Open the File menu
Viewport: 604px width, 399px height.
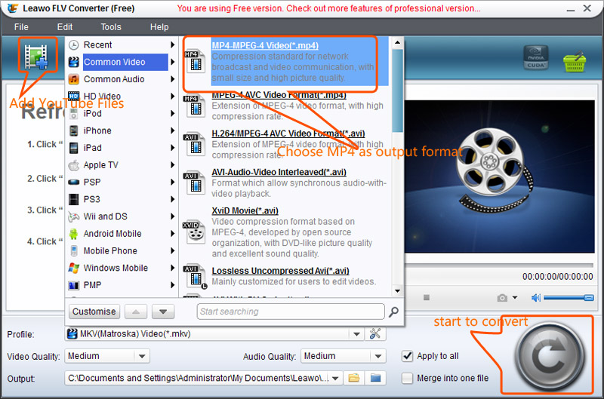[x=21, y=27]
